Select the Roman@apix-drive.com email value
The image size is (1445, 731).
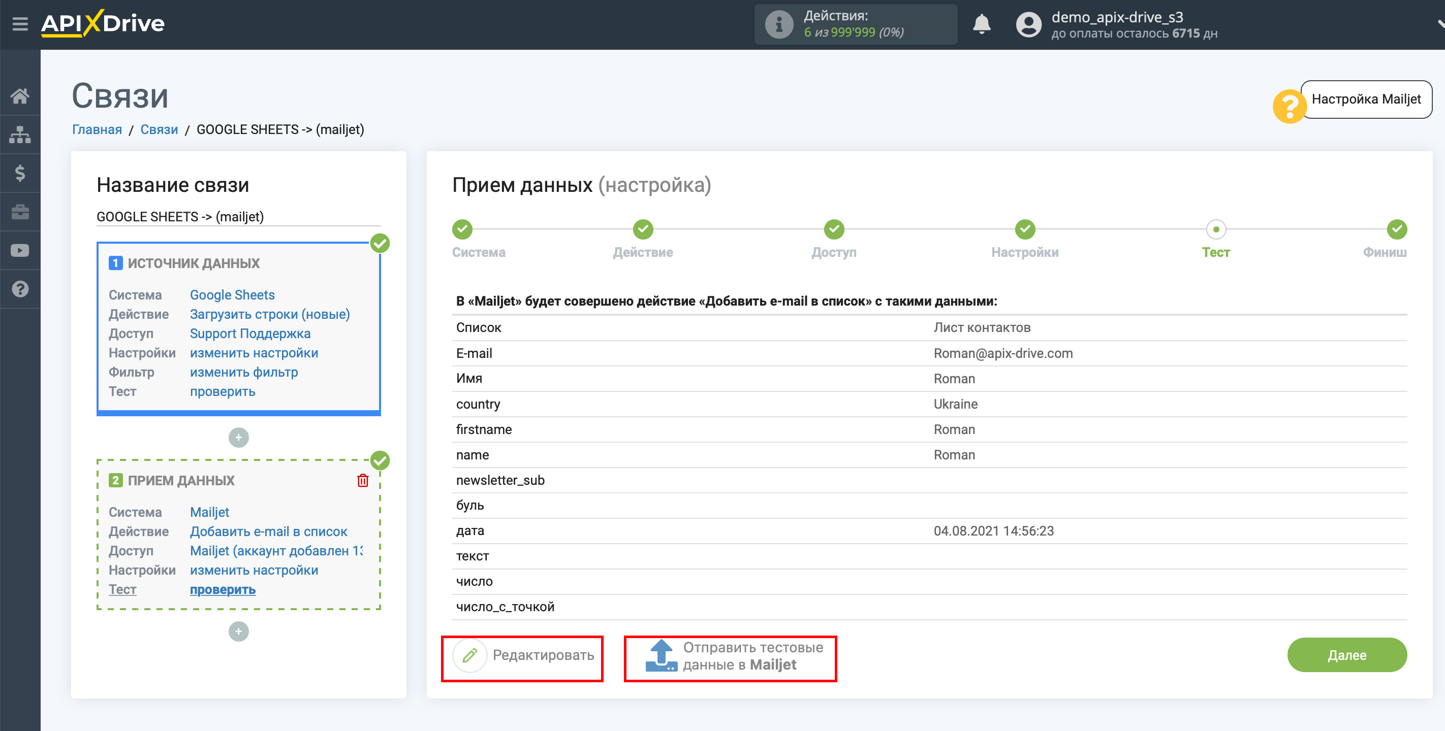click(x=1003, y=353)
